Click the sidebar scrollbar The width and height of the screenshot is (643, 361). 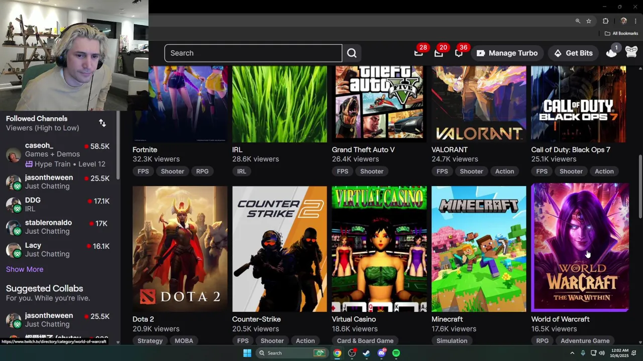118,145
